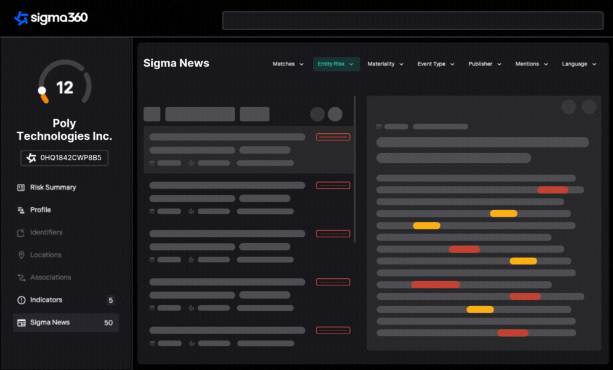Select the Sigma News sidebar item
This screenshot has width=613, height=370.
point(66,323)
